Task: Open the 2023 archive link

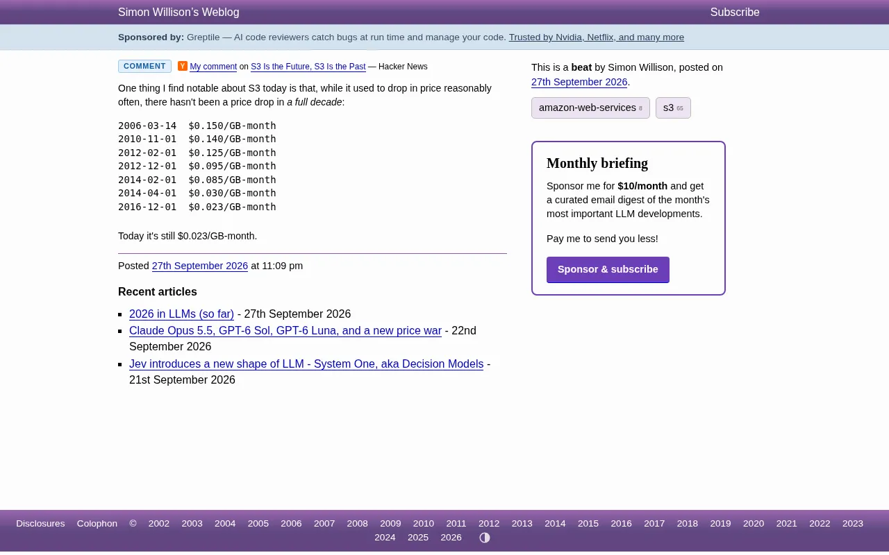Action: coord(853,524)
